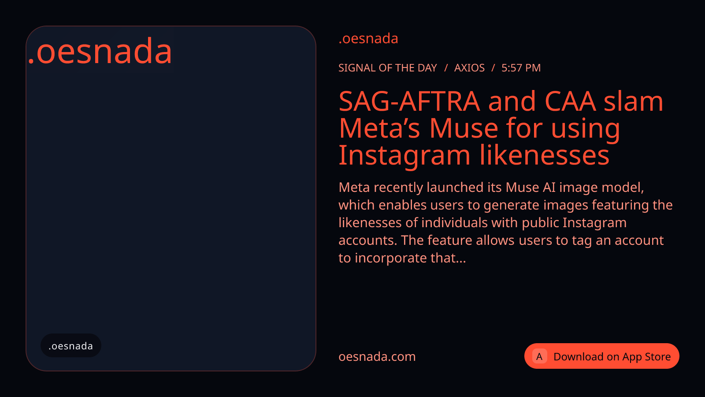Viewport: 705px width, 397px height.
Task: Click slash separator before 5:57 PM
Action: coord(493,68)
